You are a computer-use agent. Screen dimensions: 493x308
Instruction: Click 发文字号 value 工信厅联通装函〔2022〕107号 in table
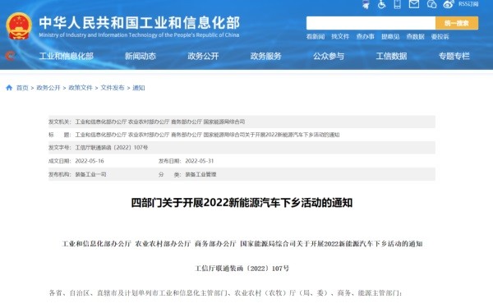111,147
